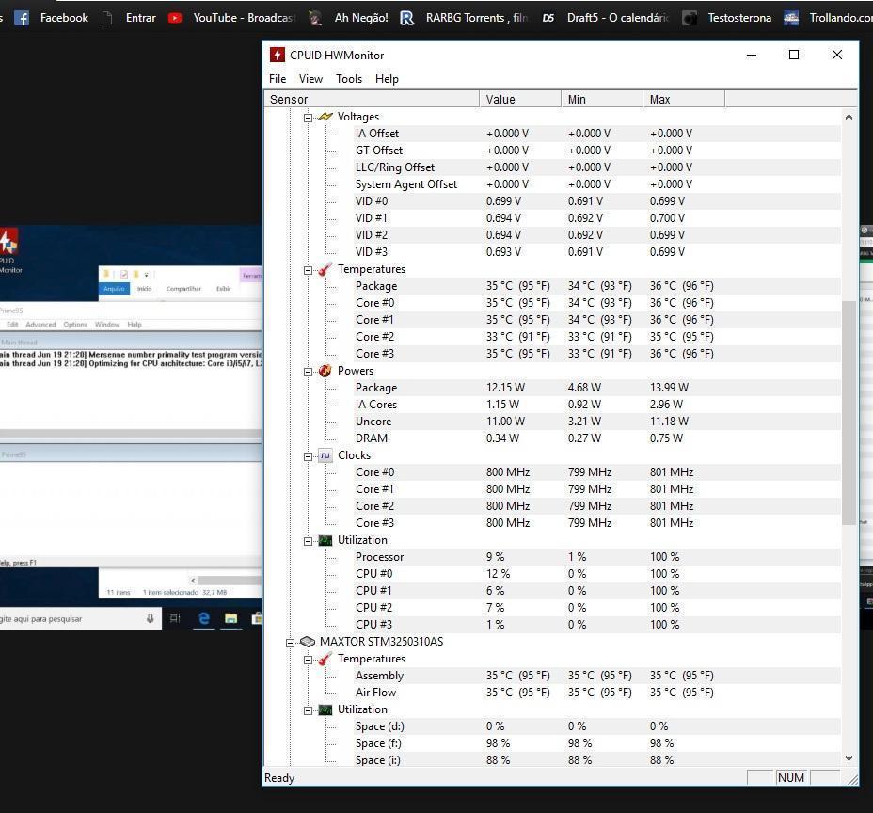
Task: Open the Facebook bookmark icon
Action: click(22, 18)
